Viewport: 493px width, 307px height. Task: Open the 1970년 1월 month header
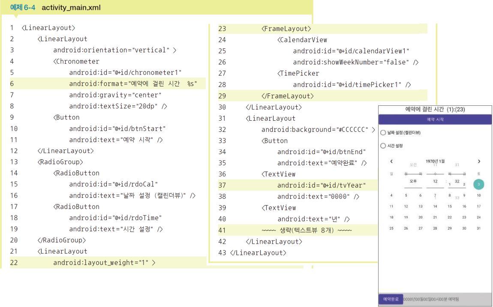click(436, 161)
